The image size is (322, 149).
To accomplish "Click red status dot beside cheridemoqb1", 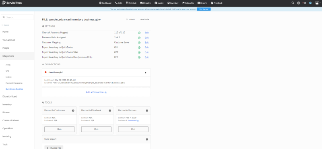I will click(x=45, y=72).
